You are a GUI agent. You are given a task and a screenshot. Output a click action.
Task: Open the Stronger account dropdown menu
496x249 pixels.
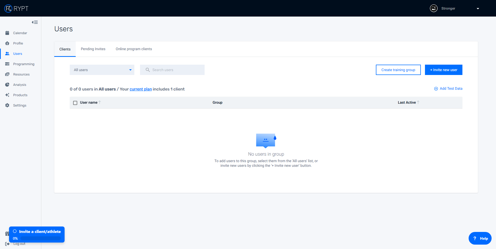click(x=478, y=9)
